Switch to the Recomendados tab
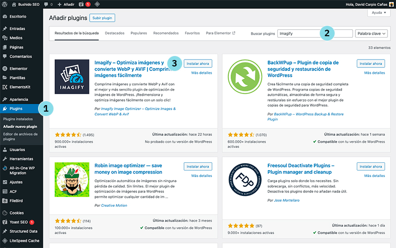Viewport: 396px width, 248px height. [166, 33]
